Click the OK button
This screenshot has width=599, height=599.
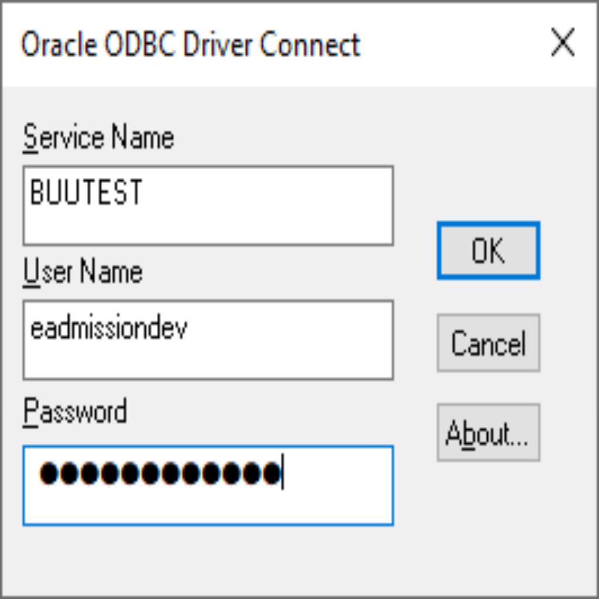pyautogui.click(x=488, y=250)
